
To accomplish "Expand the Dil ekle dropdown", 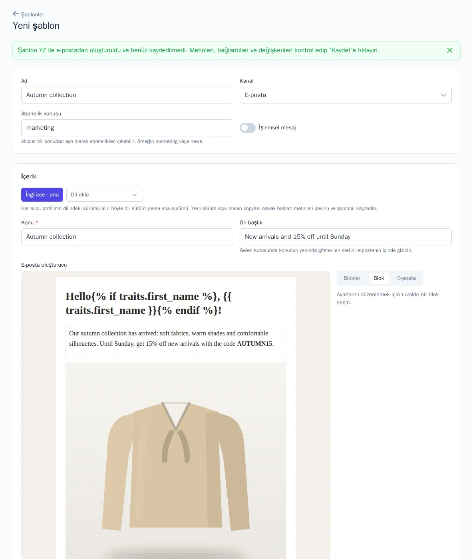I will click(105, 195).
